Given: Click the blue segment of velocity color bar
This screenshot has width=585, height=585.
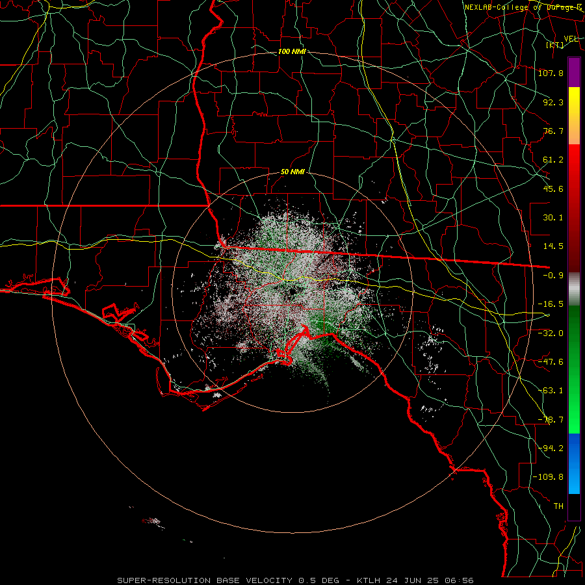Looking at the screenshot, I should (574, 463).
